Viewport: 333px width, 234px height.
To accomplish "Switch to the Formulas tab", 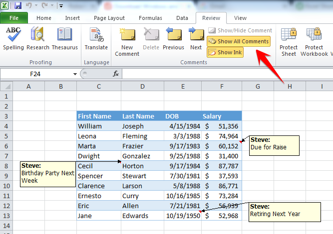I will pyautogui.click(x=150, y=18).
